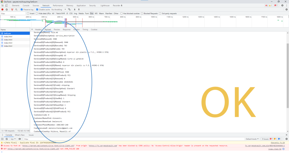Viewport: 289px width, 156px height.
Task: Uncheck the Disable cache checkbox
Action: point(37,9)
